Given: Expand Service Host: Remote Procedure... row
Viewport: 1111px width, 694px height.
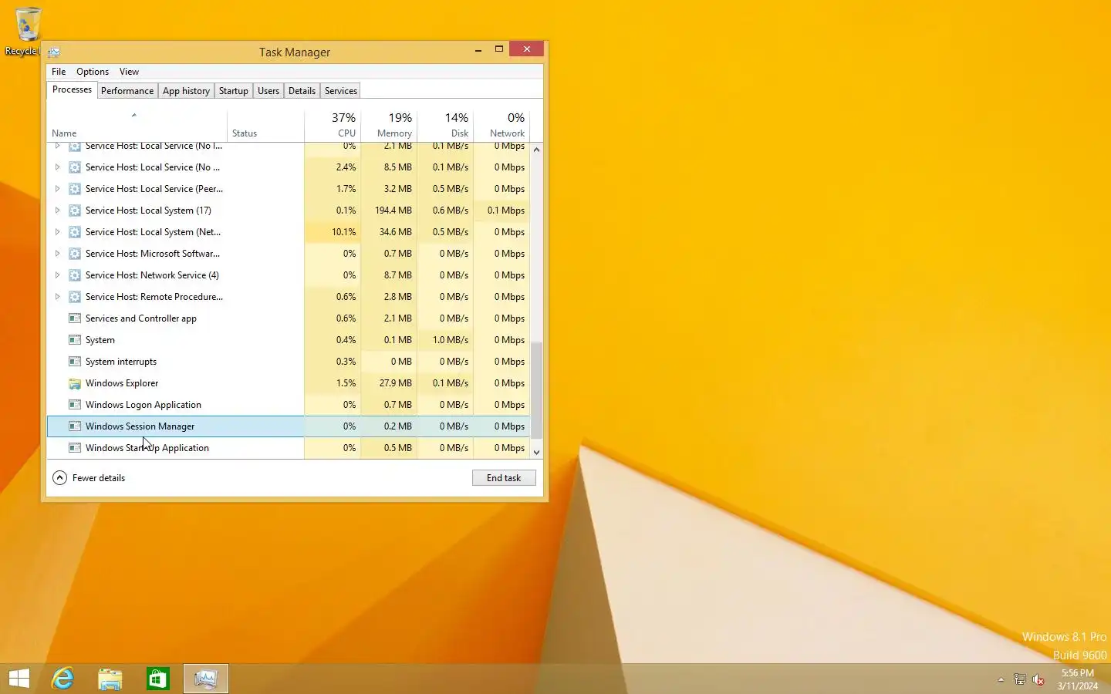Looking at the screenshot, I should pyautogui.click(x=57, y=297).
